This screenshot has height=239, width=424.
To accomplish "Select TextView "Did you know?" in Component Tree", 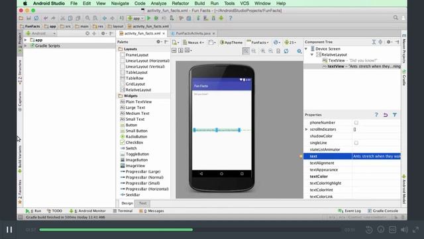I will click(x=350, y=60).
